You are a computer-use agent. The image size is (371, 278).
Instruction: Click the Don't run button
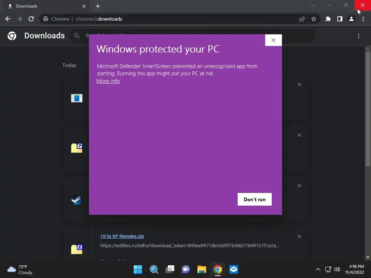[255, 199]
